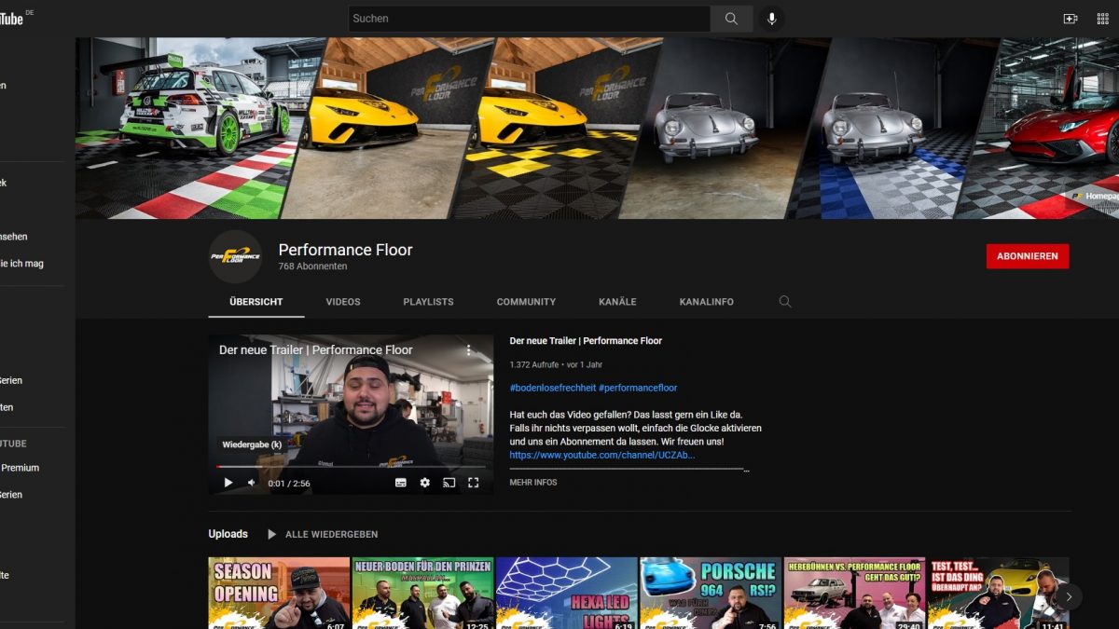1119x629 pixels.
Task: Click the 'Der neue Trailer' title inside the player
Action: click(x=316, y=350)
